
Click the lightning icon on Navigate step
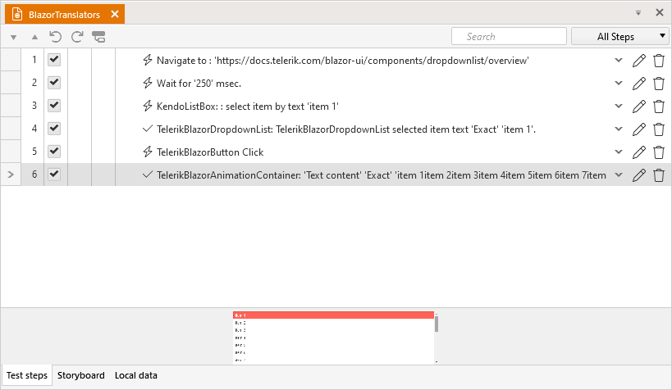[x=148, y=60]
